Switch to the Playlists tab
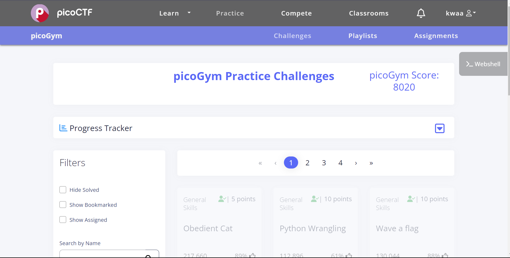The height and width of the screenshot is (258, 510). [363, 36]
